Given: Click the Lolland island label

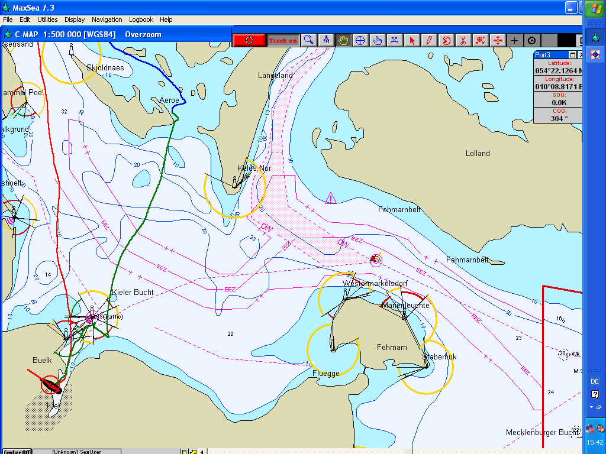Looking at the screenshot, I should pos(478,153).
